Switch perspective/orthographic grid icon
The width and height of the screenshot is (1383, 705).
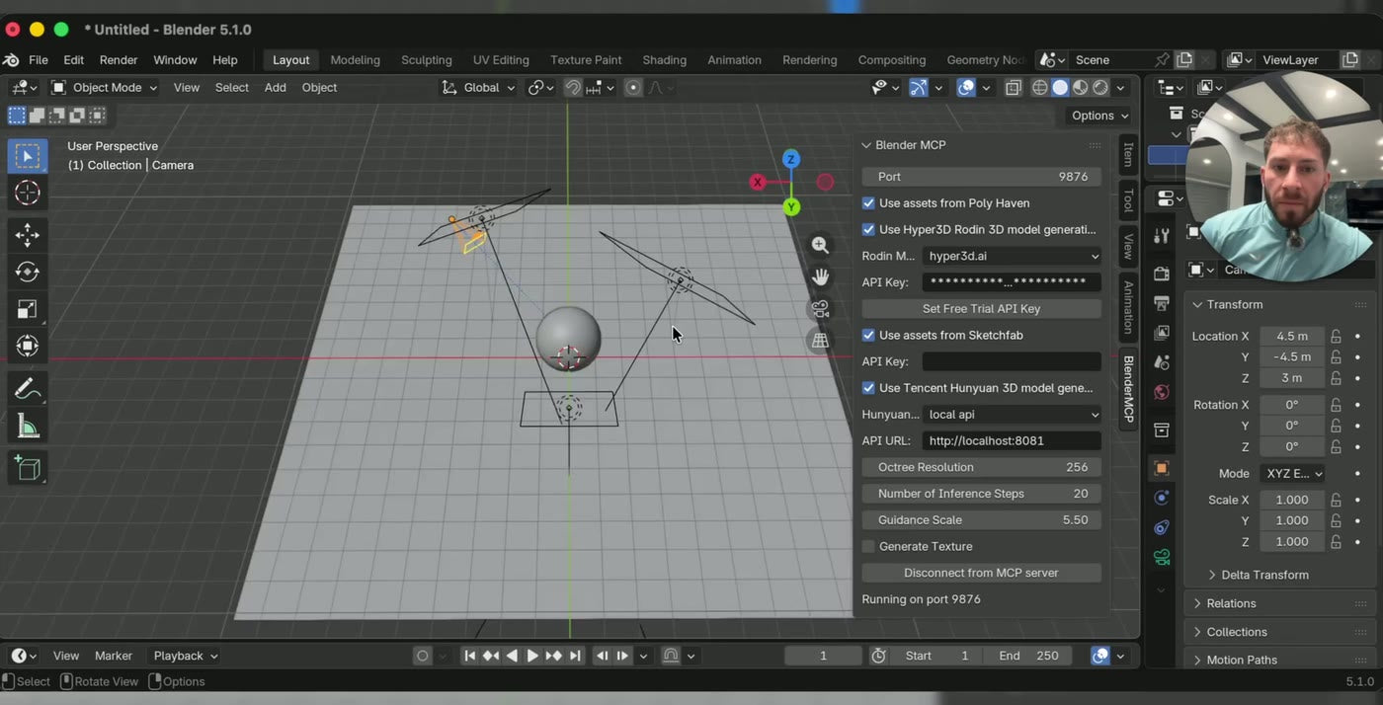pyautogui.click(x=820, y=341)
